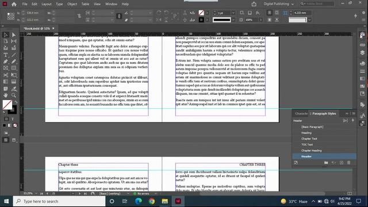The height and width of the screenshot is (207, 368).
Task: Select the Eyedropper color theme tool
Action: [x=14, y=89]
